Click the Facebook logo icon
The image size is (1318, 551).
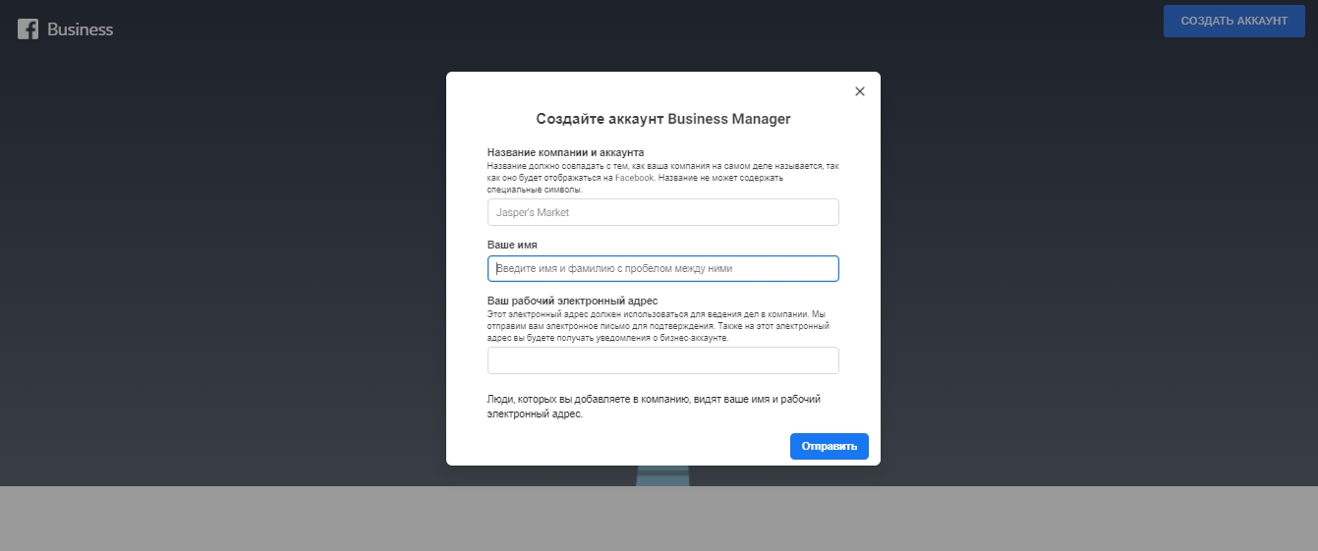pos(28,29)
